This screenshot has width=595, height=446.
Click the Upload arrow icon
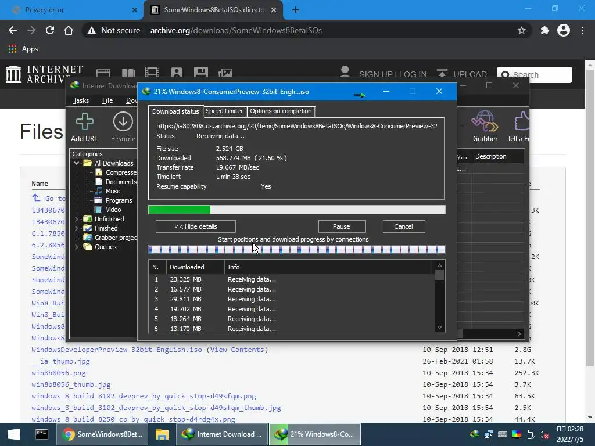click(x=442, y=74)
